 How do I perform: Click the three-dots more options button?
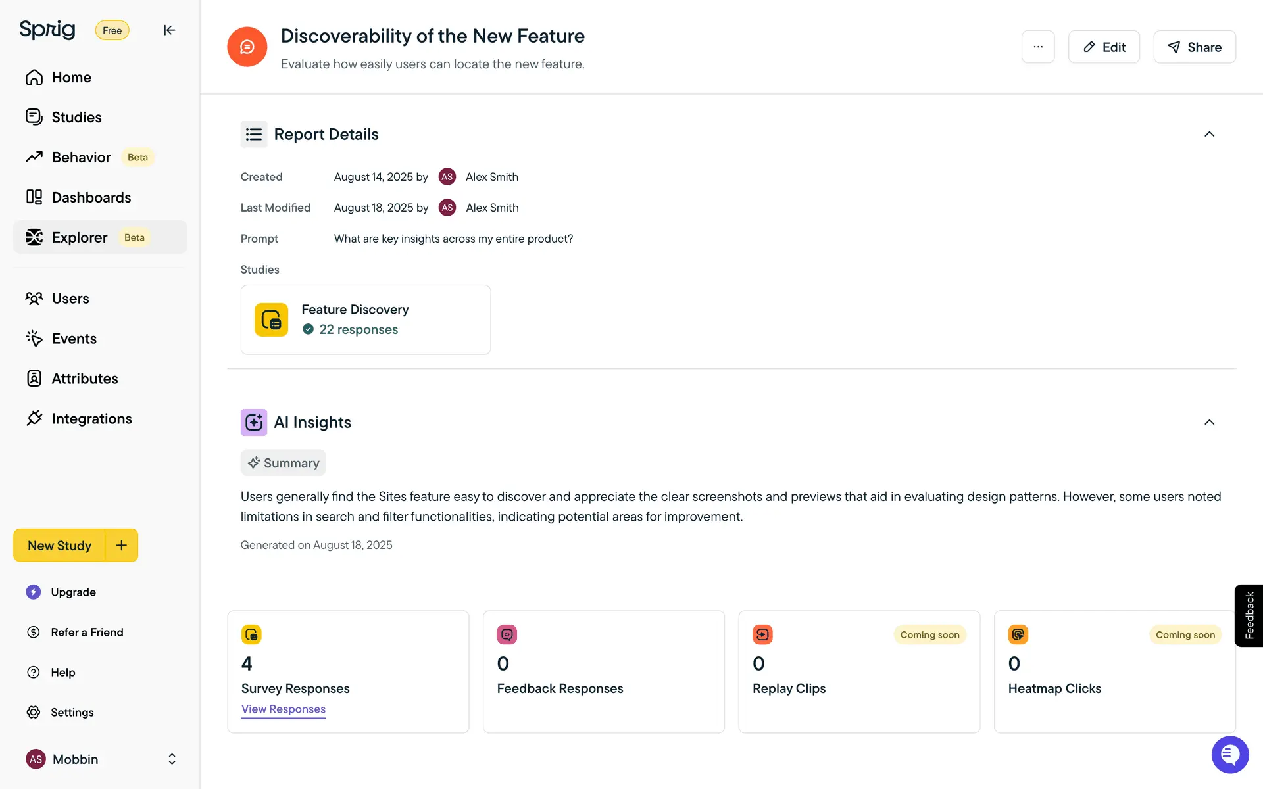click(1037, 47)
